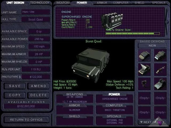Switch to the Armor tab
The image size is (171, 128).
coord(102,3)
